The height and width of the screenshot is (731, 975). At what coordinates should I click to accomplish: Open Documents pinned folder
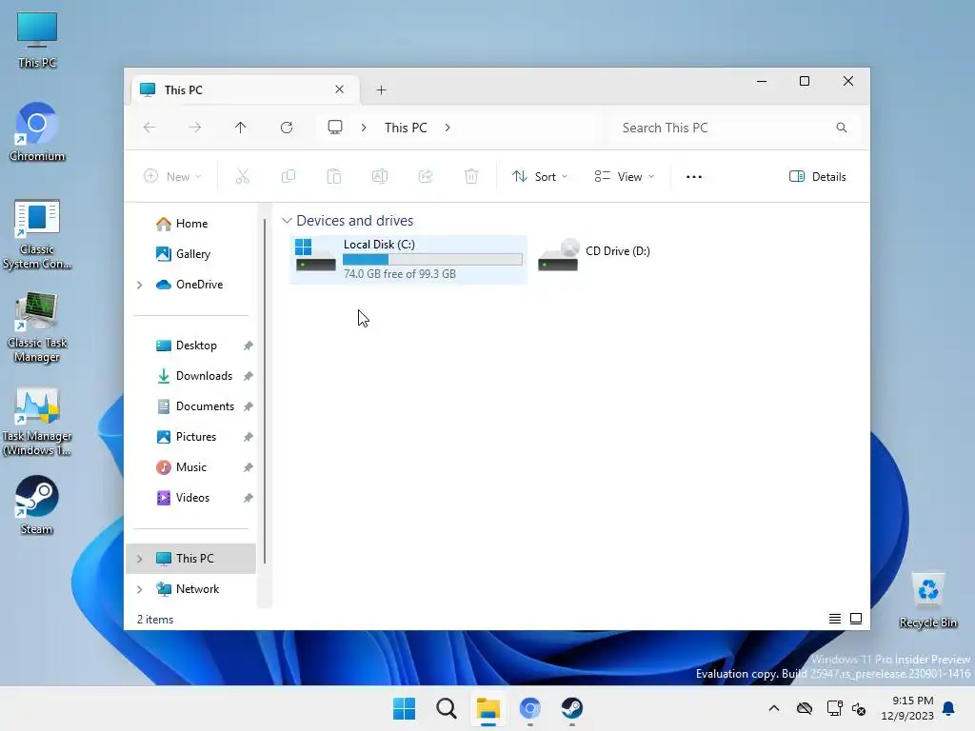tap(190, 405)
